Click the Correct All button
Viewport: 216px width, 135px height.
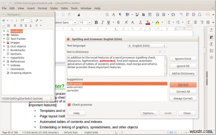183,92
